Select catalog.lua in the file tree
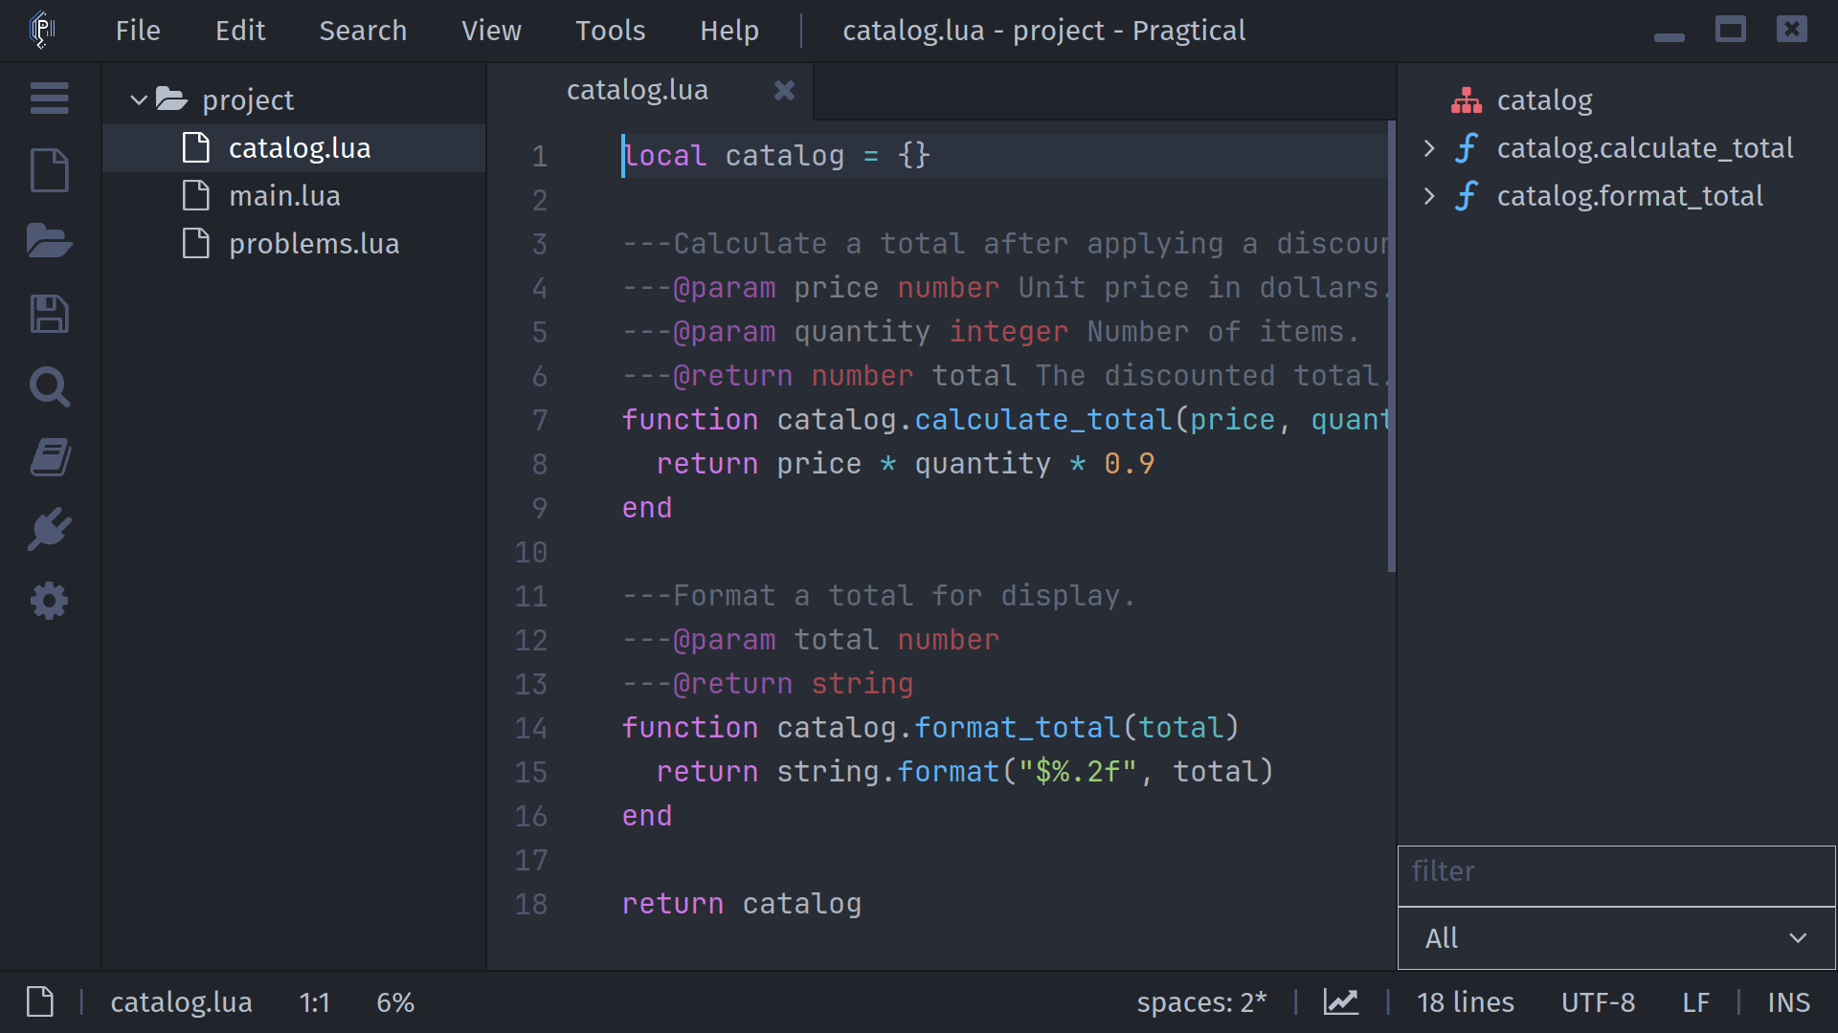Viewport: 1838px width, 1033px height. tap(294, 147)
